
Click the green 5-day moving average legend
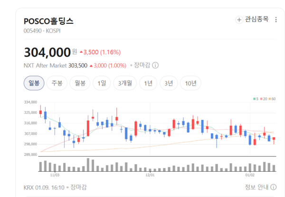tap(255, 98)
